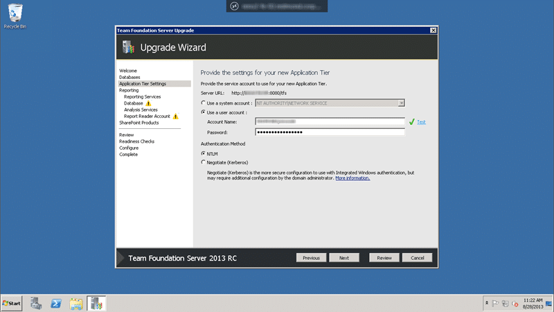Go to the Databases wizard step
Image resolution: width=554 pixels, height=312 pixels.
tap(129, 77)
